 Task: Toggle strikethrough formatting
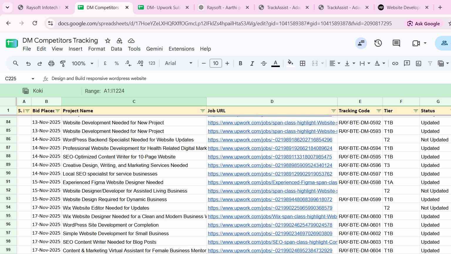pyautogui.click(x=264, y=63)
